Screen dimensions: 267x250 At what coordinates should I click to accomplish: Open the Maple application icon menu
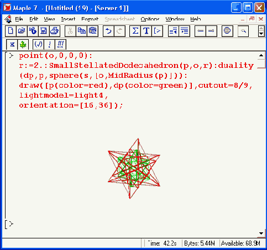click(8, 19)
